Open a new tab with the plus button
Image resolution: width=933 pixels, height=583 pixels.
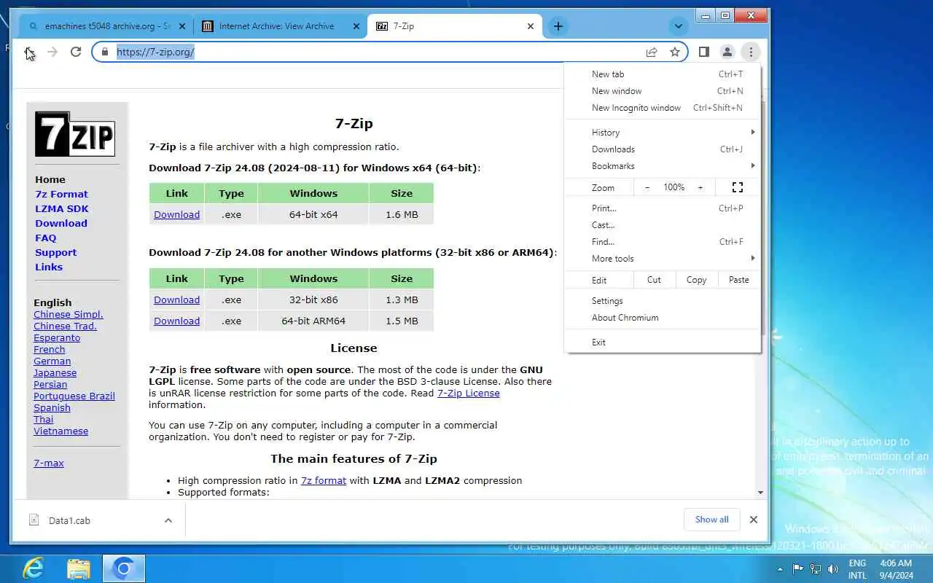(558, 26)
